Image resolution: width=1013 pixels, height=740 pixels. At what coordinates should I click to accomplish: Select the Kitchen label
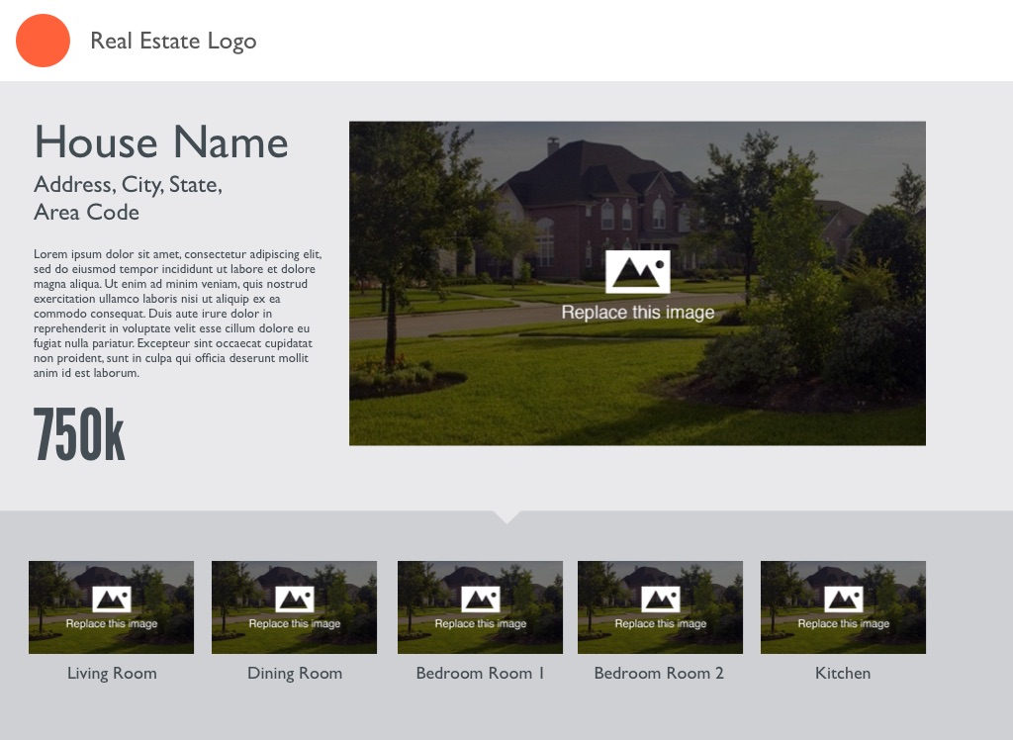pos(843,674)
